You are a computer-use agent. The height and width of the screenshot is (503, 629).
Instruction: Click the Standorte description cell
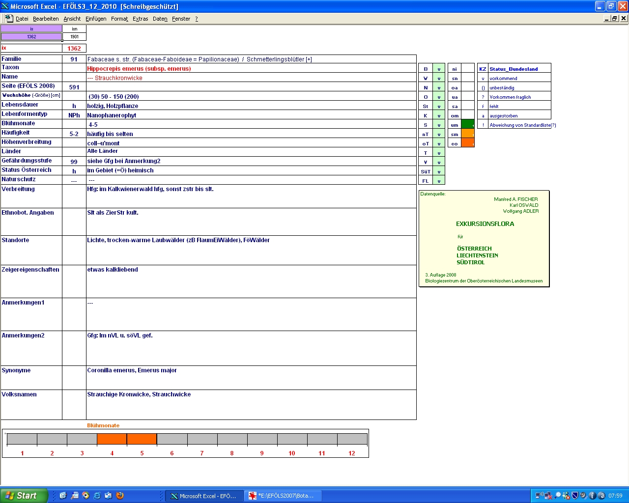coord(251,250)
